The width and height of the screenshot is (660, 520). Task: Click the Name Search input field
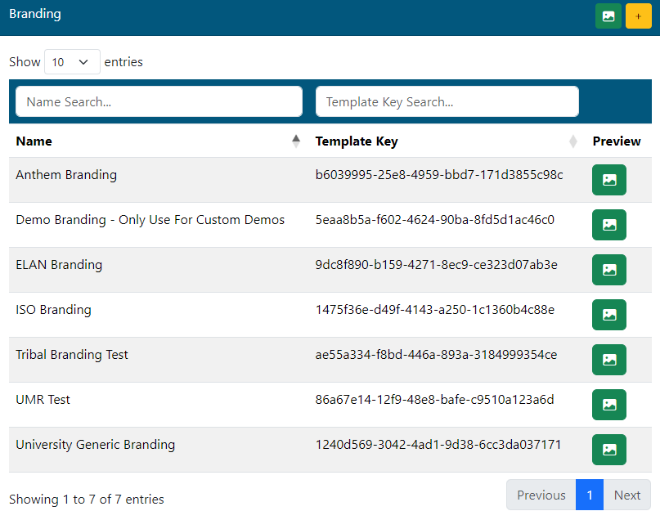coord(159,102)
